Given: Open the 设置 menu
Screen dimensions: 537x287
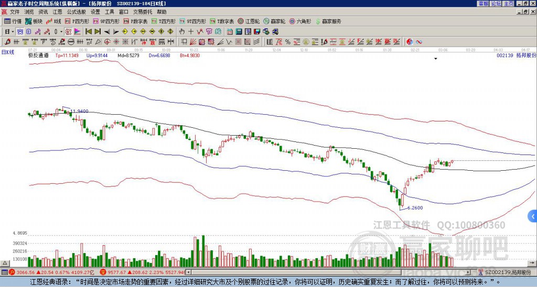Looking at the screenshot, I should [x=95, y=12].
